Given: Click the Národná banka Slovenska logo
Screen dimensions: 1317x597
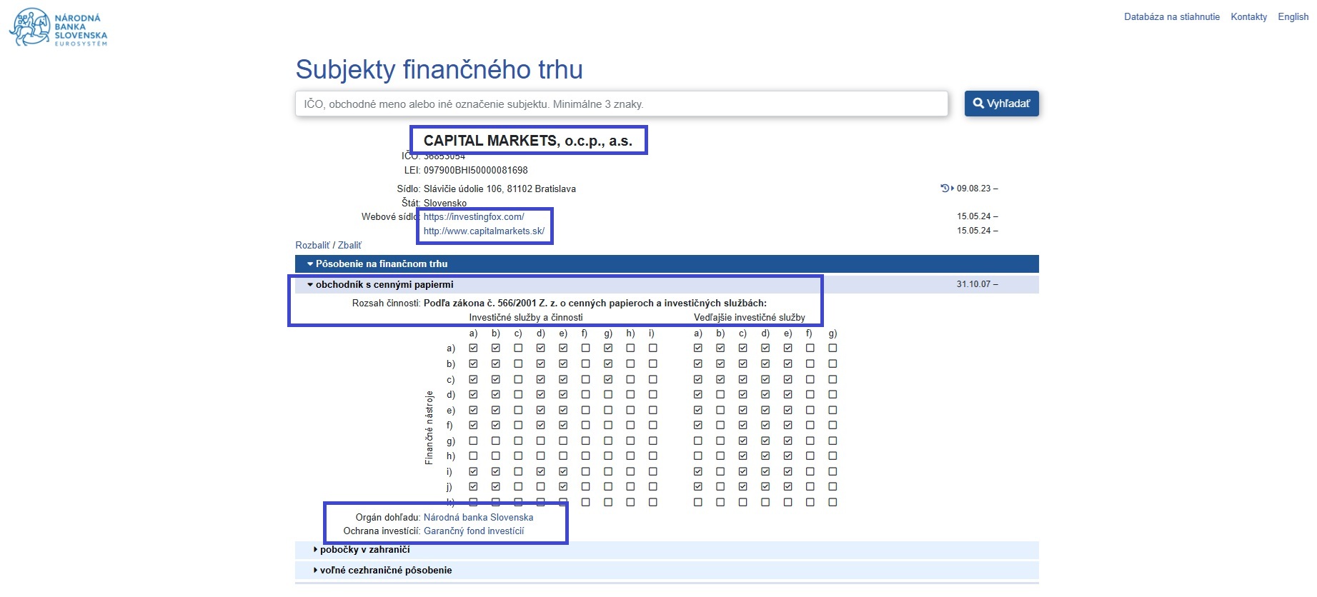Looking at the screenshot, I should (x=58, y=27).
